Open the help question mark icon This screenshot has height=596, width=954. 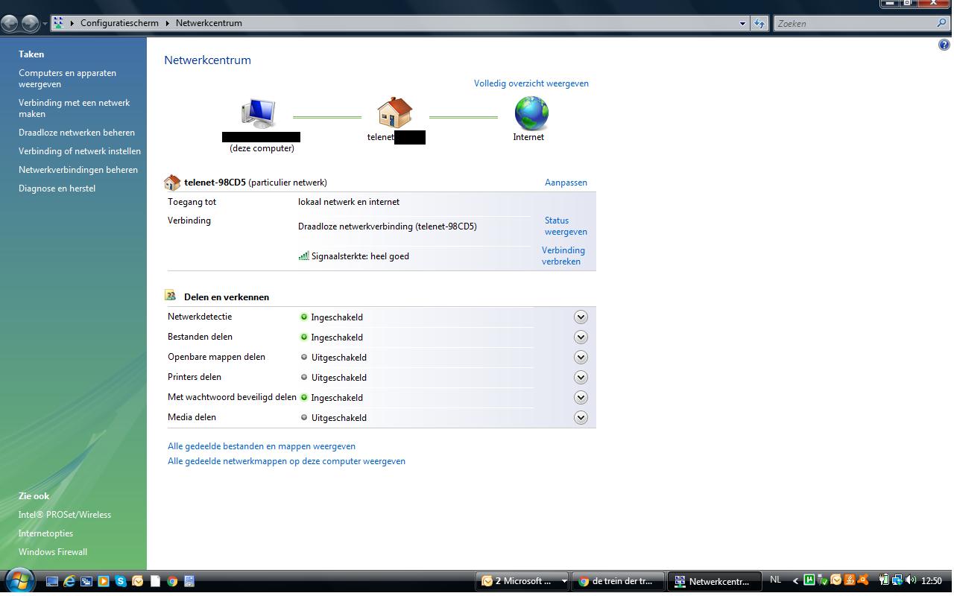click(x=944, y=45)
